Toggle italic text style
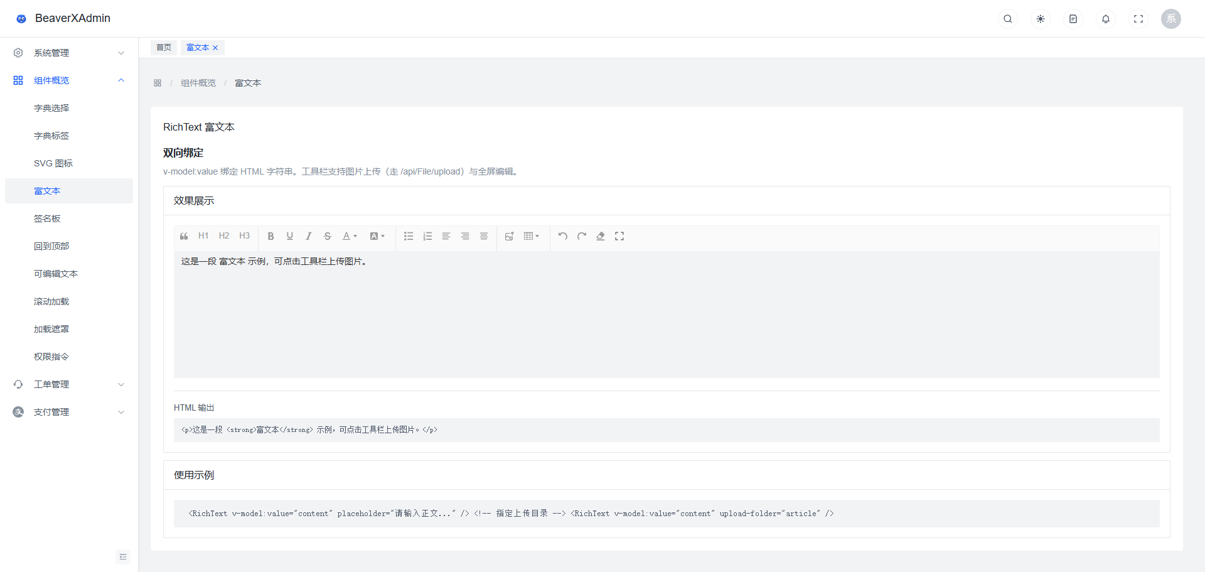This screenshot has width=1205, height=572. tap(309, 236)
